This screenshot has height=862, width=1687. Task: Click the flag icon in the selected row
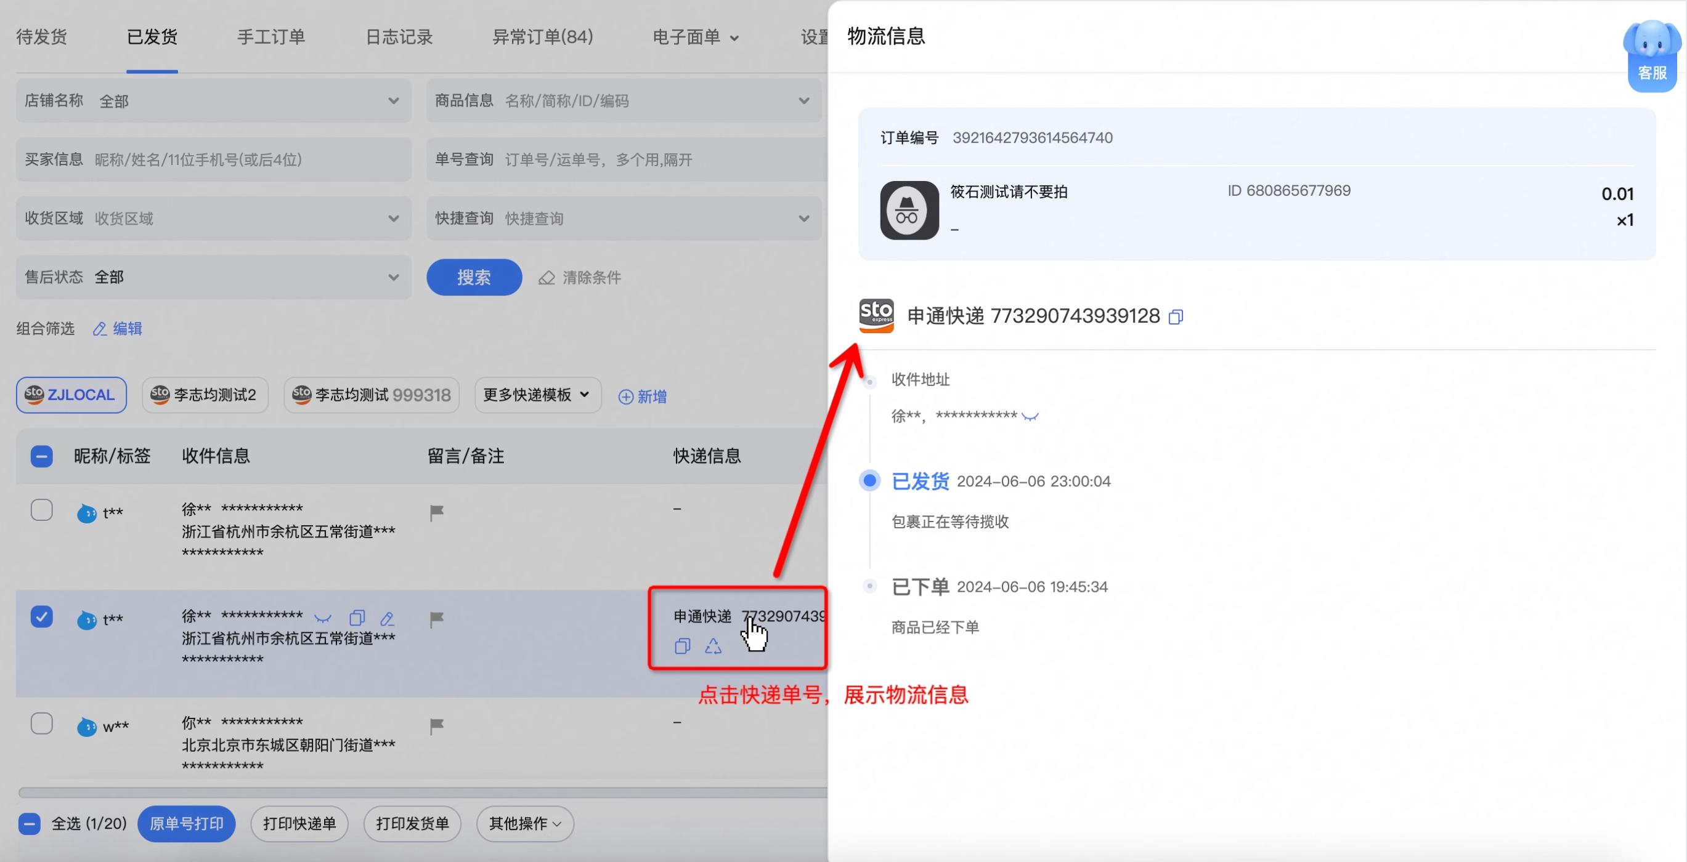click(x=437, y=619)
